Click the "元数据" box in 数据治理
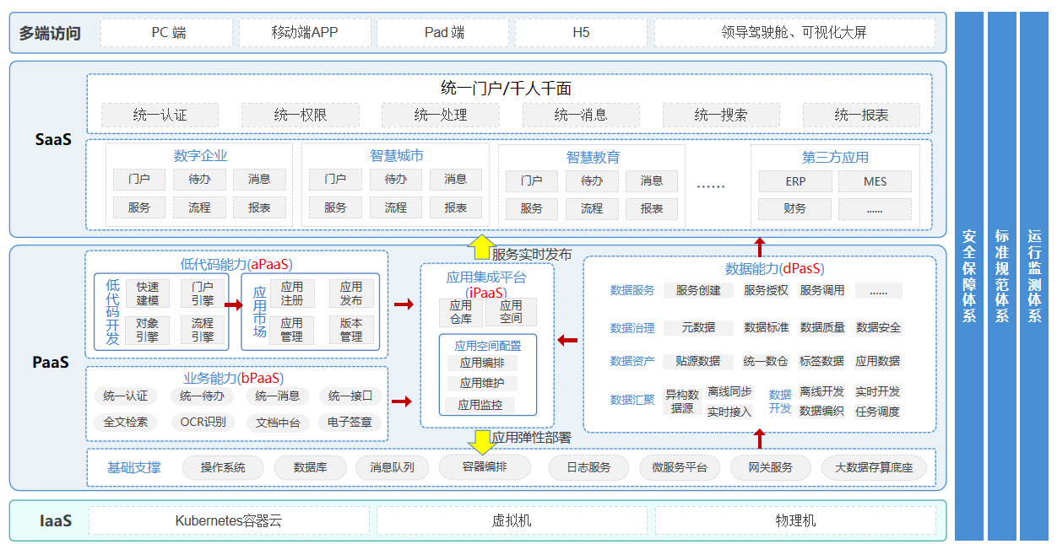 coord(698,327)
